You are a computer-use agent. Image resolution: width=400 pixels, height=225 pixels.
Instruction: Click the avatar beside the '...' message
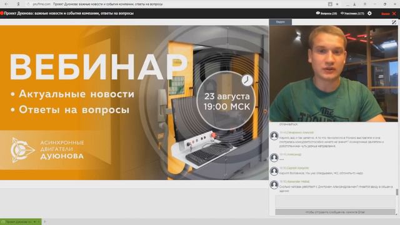(x=274, y=157)
